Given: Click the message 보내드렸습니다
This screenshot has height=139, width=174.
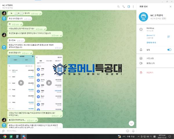Looking at the screenshot, I should [20, 53].
